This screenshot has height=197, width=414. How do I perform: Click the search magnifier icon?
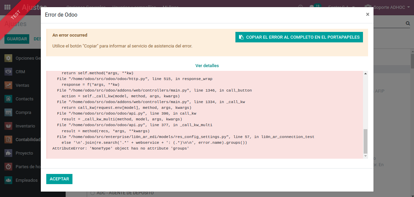tap(408, 24)
